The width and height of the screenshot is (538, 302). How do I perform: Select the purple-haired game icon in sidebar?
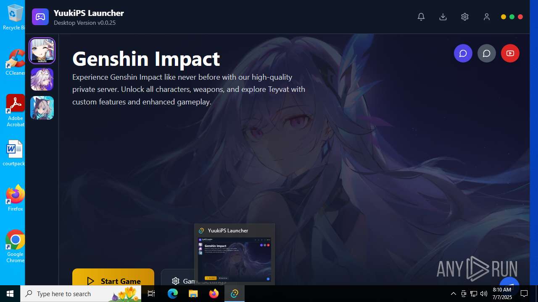coord(42,79)
